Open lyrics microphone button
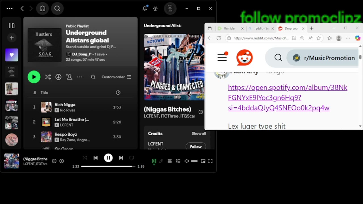 click(161, 161)
